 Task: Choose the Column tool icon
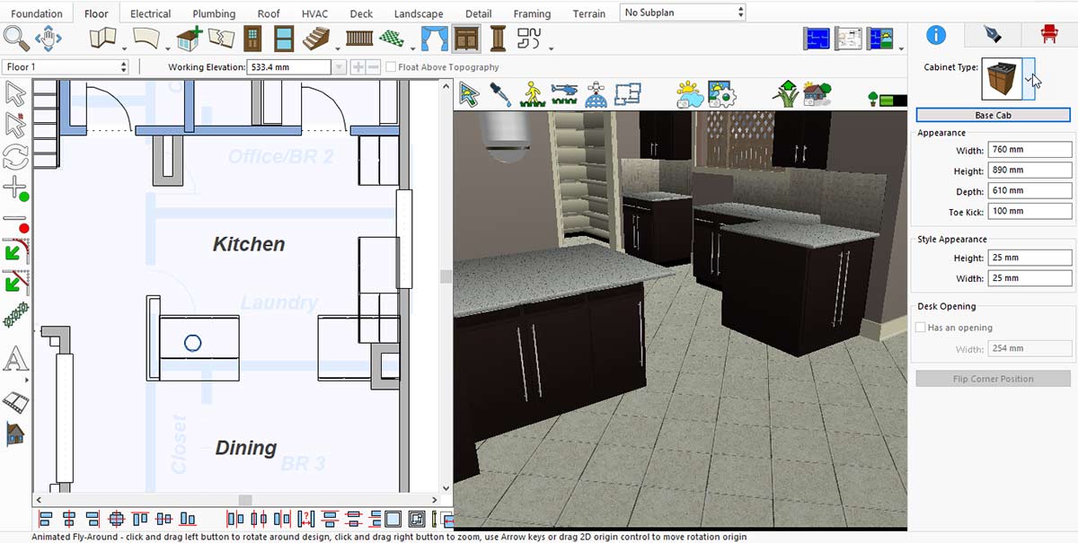click(498, 39)
